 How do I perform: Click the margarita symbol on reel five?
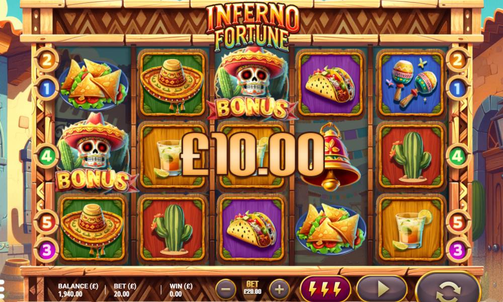[411, 229]
